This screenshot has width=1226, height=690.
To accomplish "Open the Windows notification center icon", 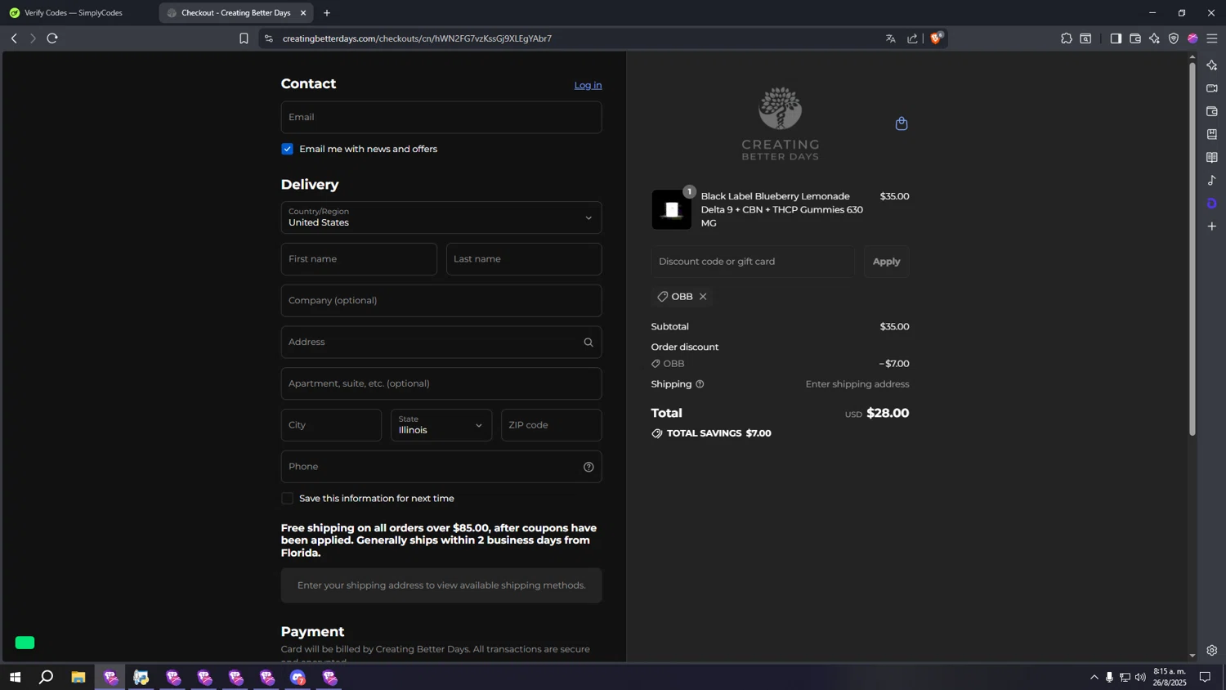I will [1205, 677].
